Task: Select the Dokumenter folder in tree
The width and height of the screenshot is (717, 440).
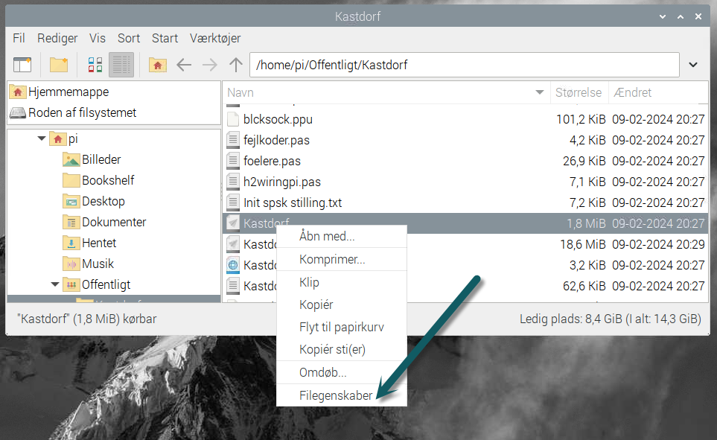Action: click(114, 222)
